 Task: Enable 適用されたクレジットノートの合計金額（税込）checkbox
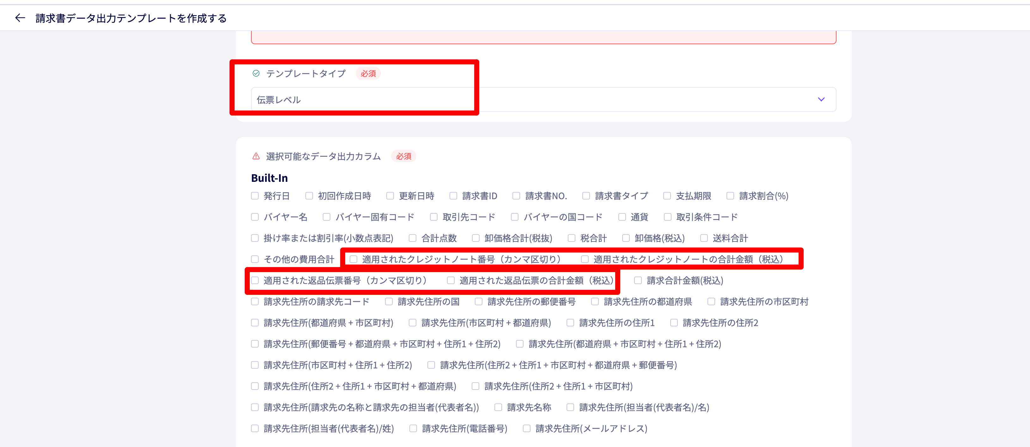585,259
